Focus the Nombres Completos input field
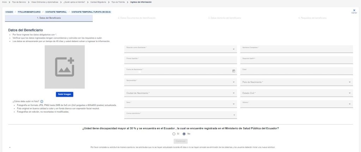 click(296, 49)
